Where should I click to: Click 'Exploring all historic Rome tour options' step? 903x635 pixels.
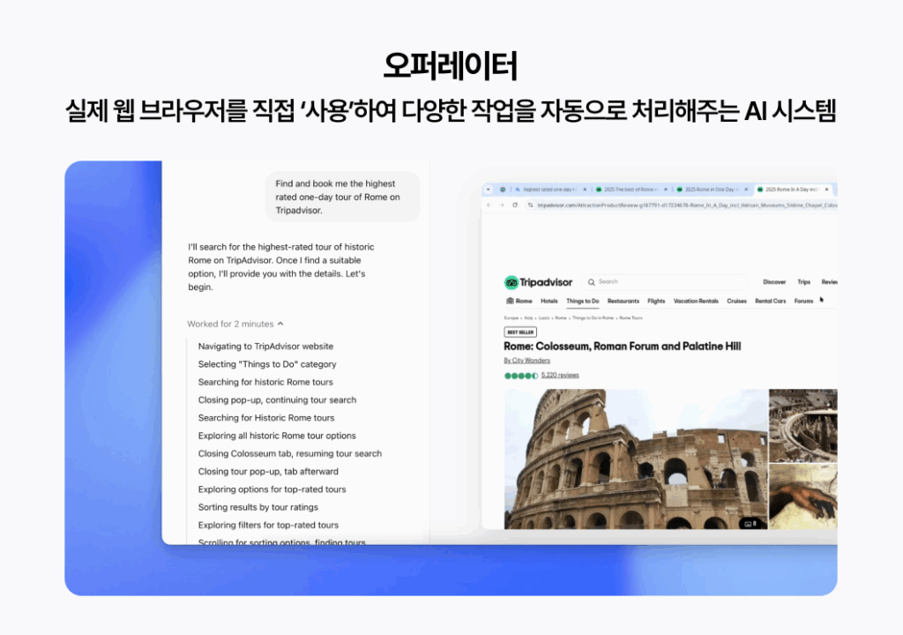[x=277, y=436]
